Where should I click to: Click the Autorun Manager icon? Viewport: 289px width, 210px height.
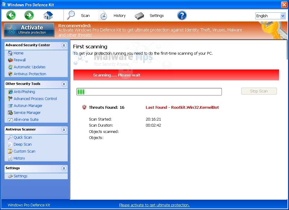click(10, 106)
